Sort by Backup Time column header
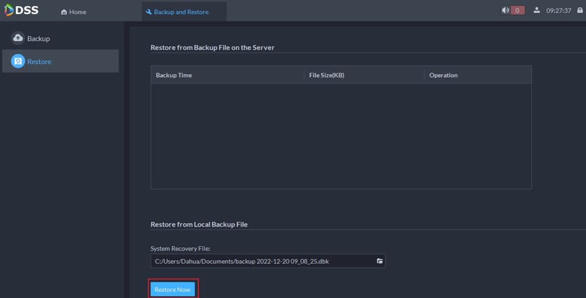Screen dimensions: 586x298 174,75
